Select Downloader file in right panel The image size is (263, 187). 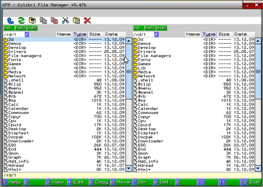(194, 141)
